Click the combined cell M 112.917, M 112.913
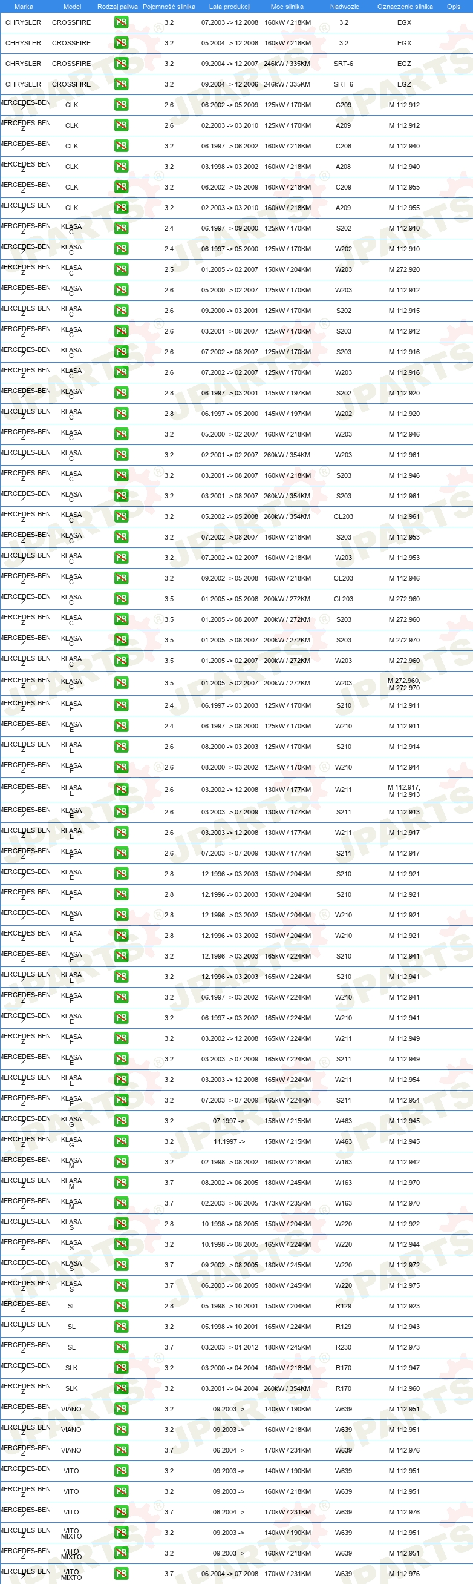473x1584 pixels. [x=404, y=791]
